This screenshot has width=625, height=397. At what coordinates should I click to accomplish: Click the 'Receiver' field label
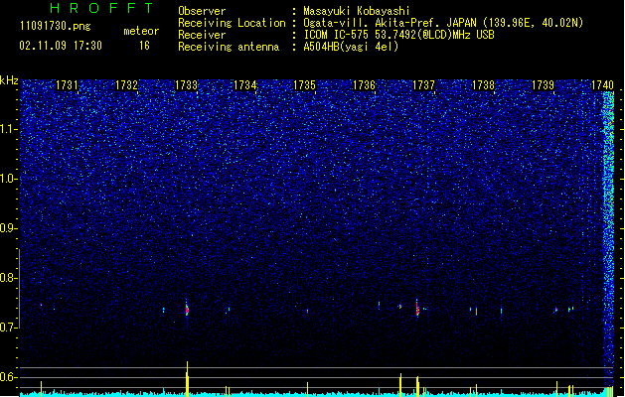[x=202, y=35]
